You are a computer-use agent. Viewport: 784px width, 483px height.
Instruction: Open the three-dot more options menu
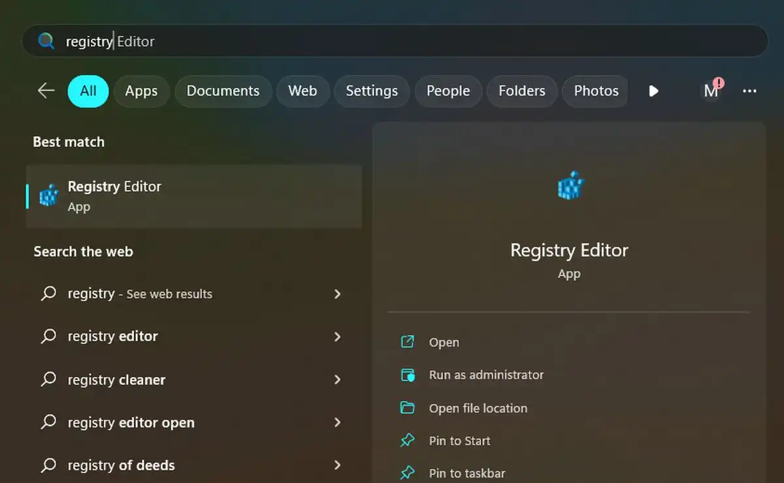point(749,91)
